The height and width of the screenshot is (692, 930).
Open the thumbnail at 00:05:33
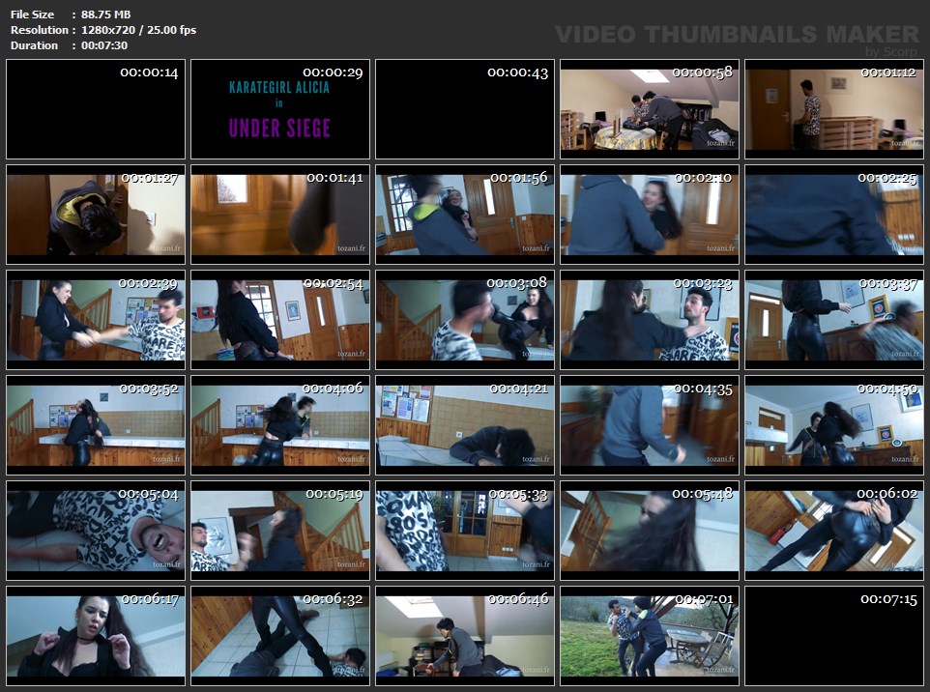coord(465,531)
